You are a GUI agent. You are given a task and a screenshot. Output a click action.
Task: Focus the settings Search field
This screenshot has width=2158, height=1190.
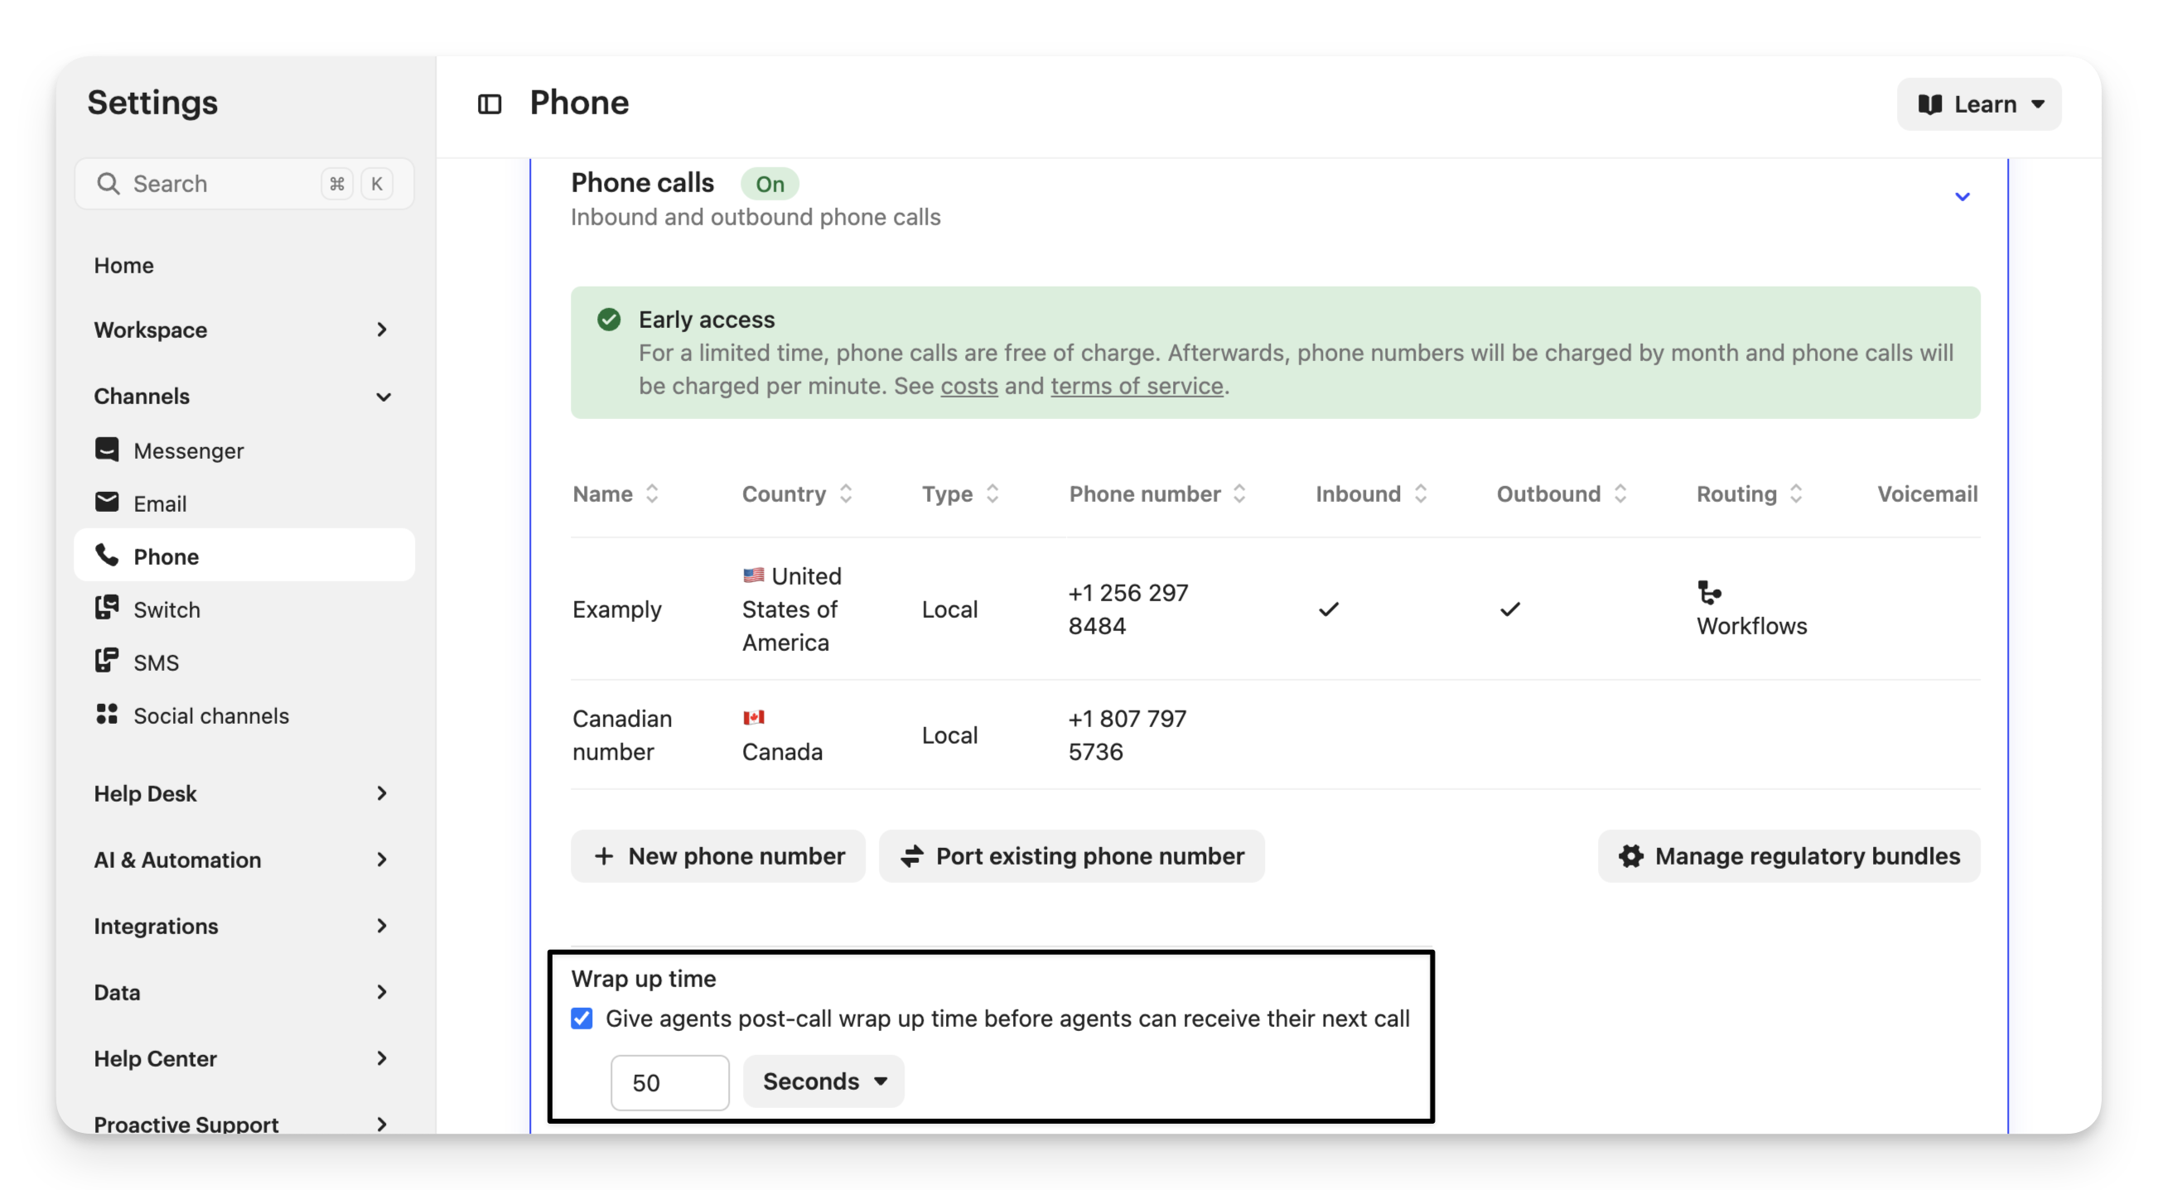click(244, 183)
